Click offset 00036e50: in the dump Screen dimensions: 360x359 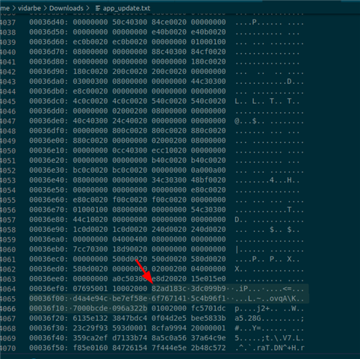click(x=49, y=190)
